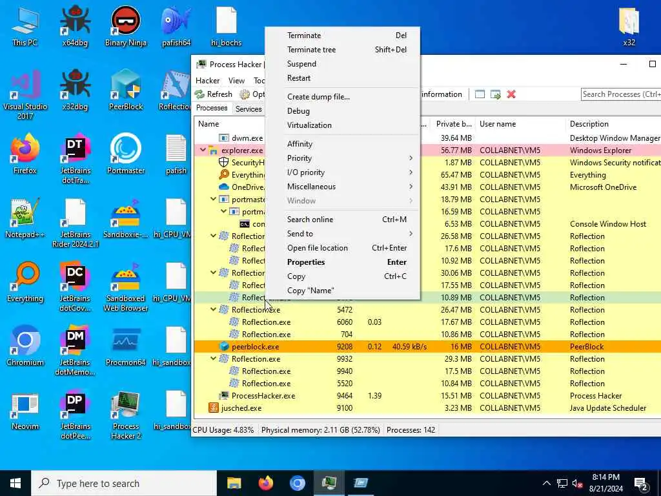The height and width of the screenshot is (496, 661).
Task: Open x64dbg desktop shortcut
Action: pos(75,25)
